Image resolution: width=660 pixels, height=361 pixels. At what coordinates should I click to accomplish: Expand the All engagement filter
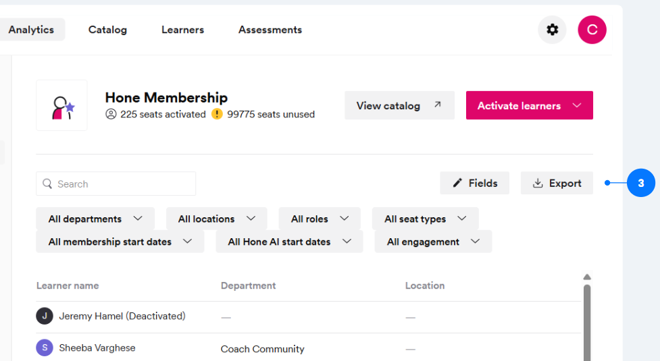433,242
